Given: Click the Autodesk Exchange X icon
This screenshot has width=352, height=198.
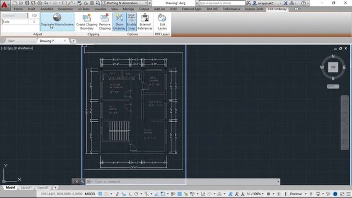Looking at the screenshot, I should [x=285, y=3].
